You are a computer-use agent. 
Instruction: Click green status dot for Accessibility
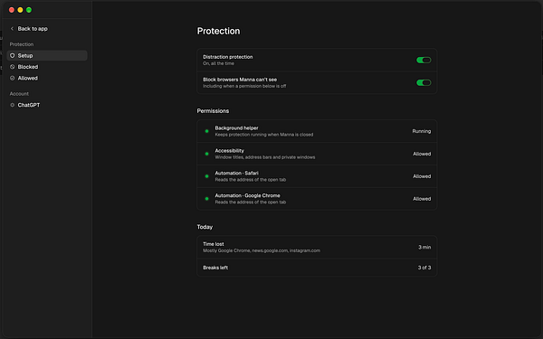(x=206, y=154)
